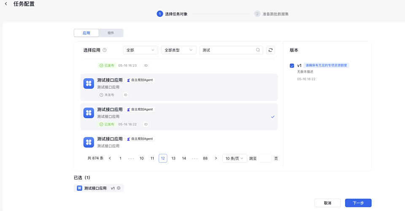Open the 全部类型 type dropdown

pos(178,50)
